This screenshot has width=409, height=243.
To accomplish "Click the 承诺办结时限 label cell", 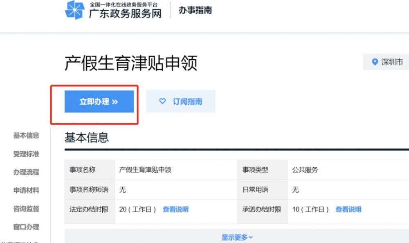I will 263,211.
